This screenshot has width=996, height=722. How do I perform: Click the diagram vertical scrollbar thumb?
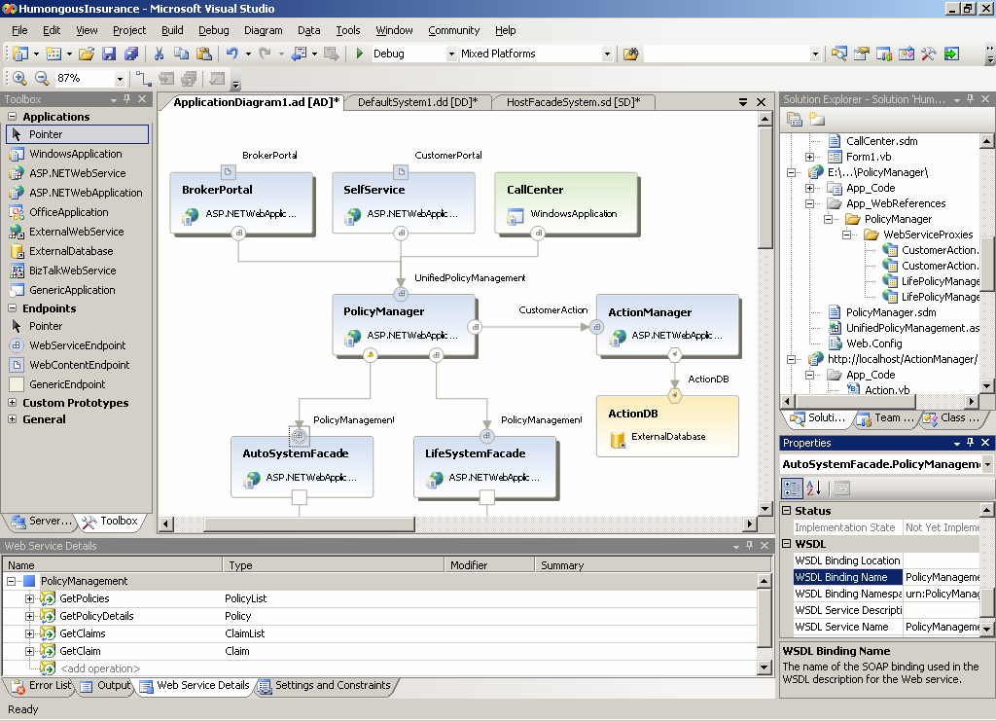pyautogui.click(x=765, y=188)
